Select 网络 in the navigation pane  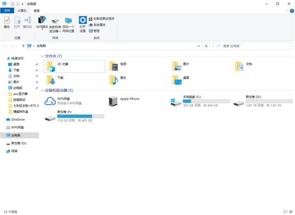pyautogui.click(x=12, y=151)
